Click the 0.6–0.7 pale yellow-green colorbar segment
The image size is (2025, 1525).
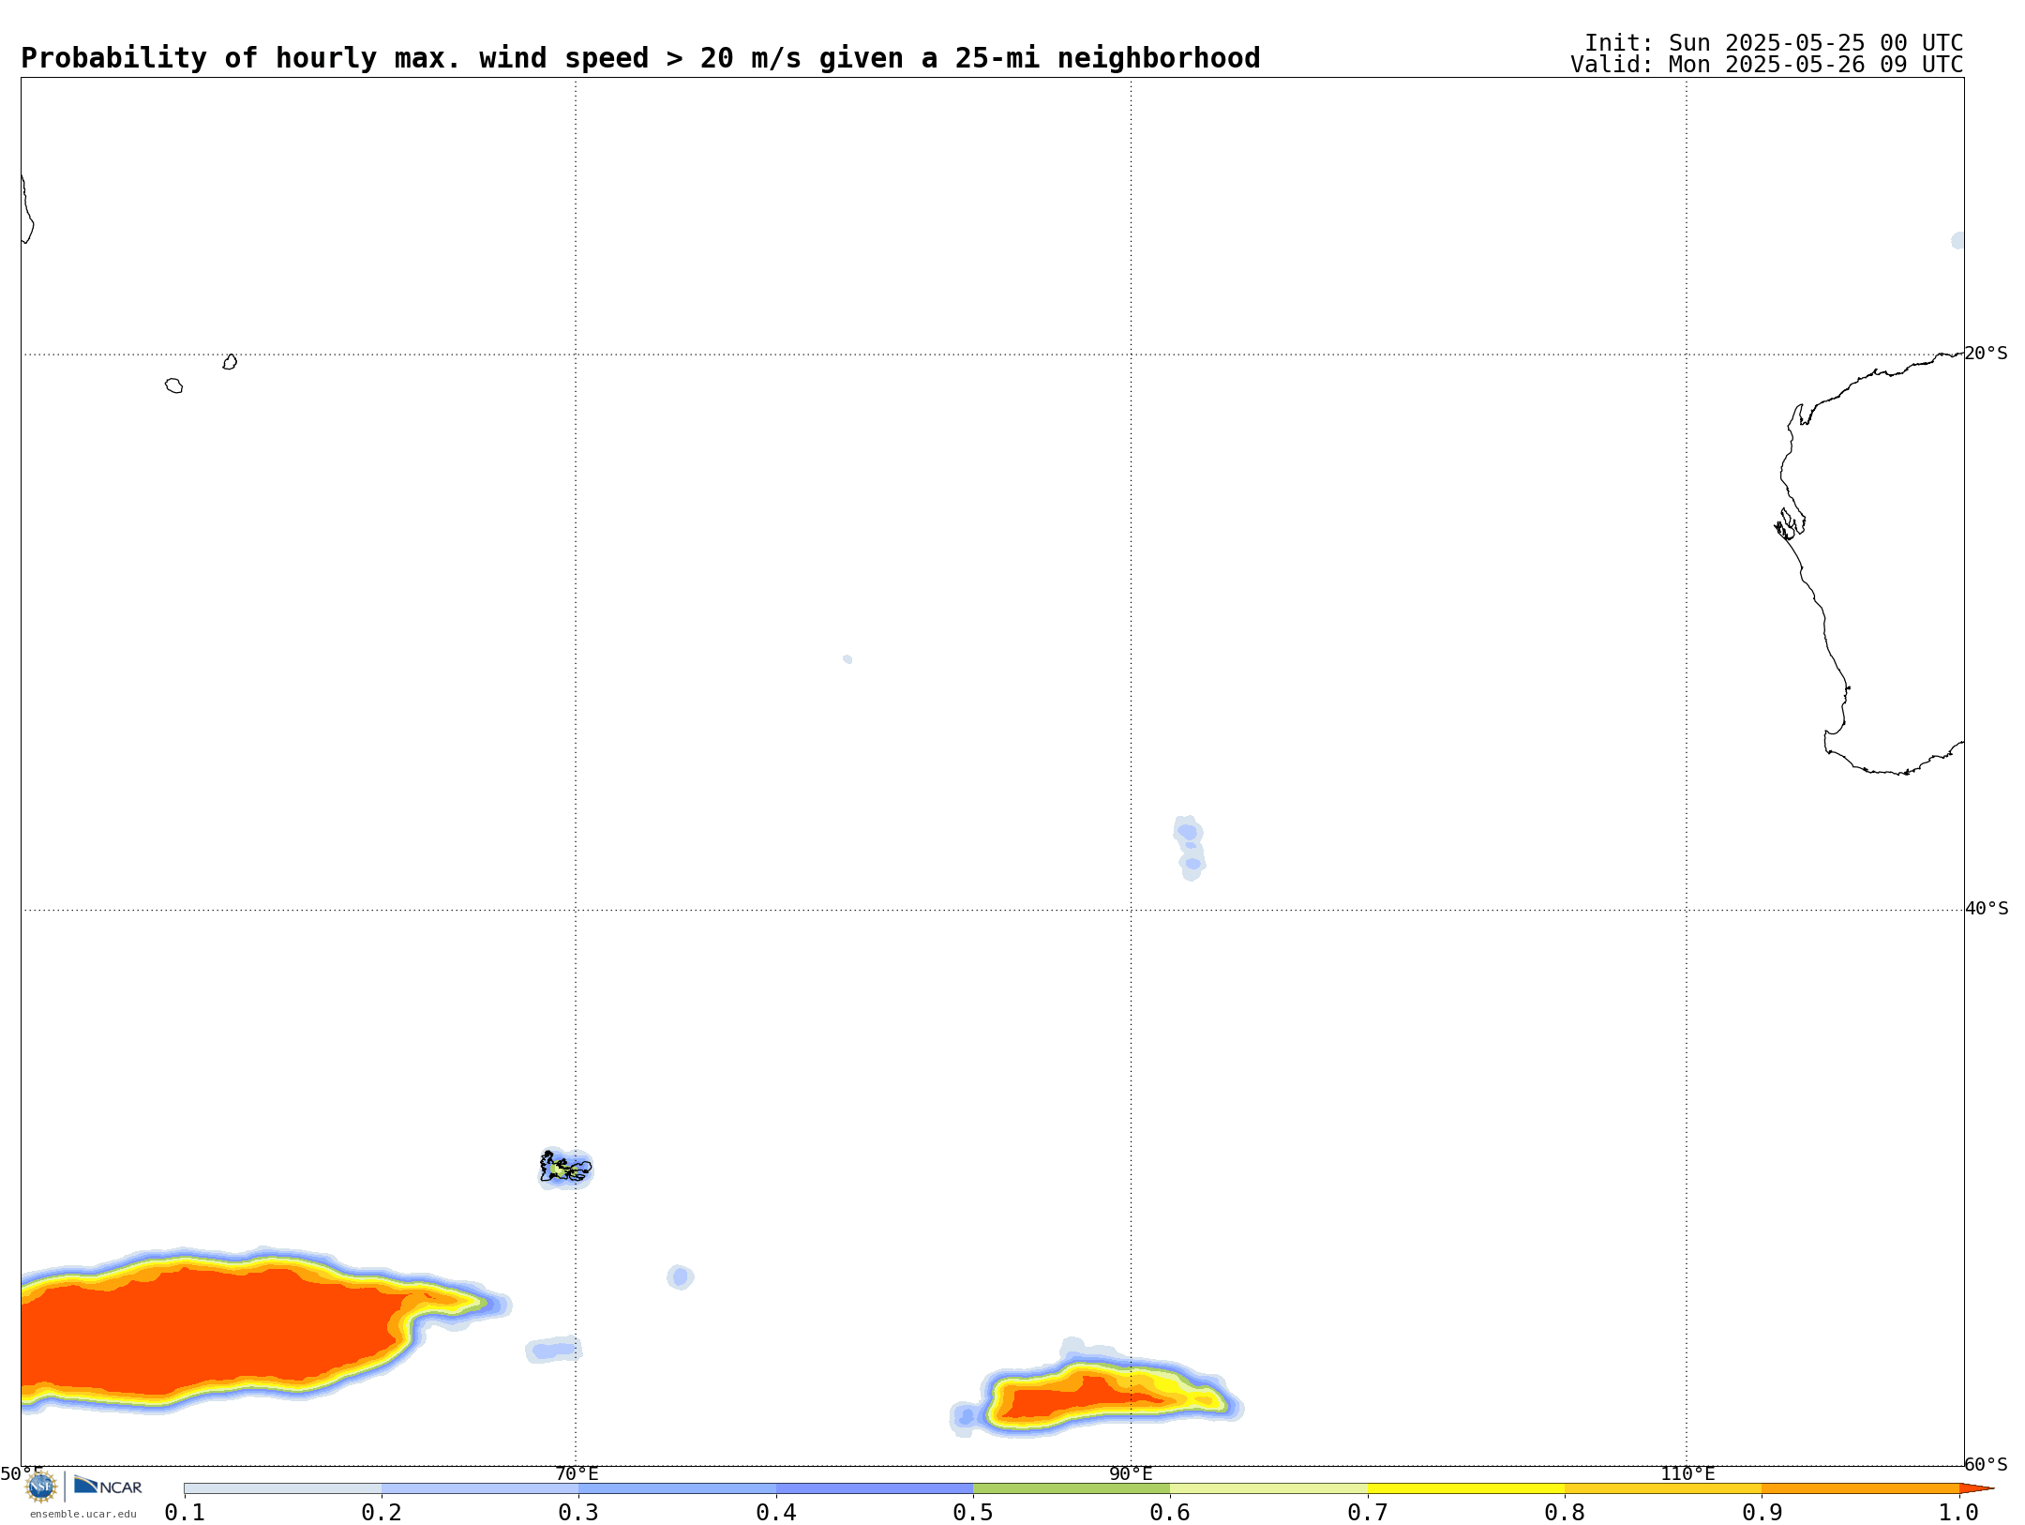pos(1268,1488)
